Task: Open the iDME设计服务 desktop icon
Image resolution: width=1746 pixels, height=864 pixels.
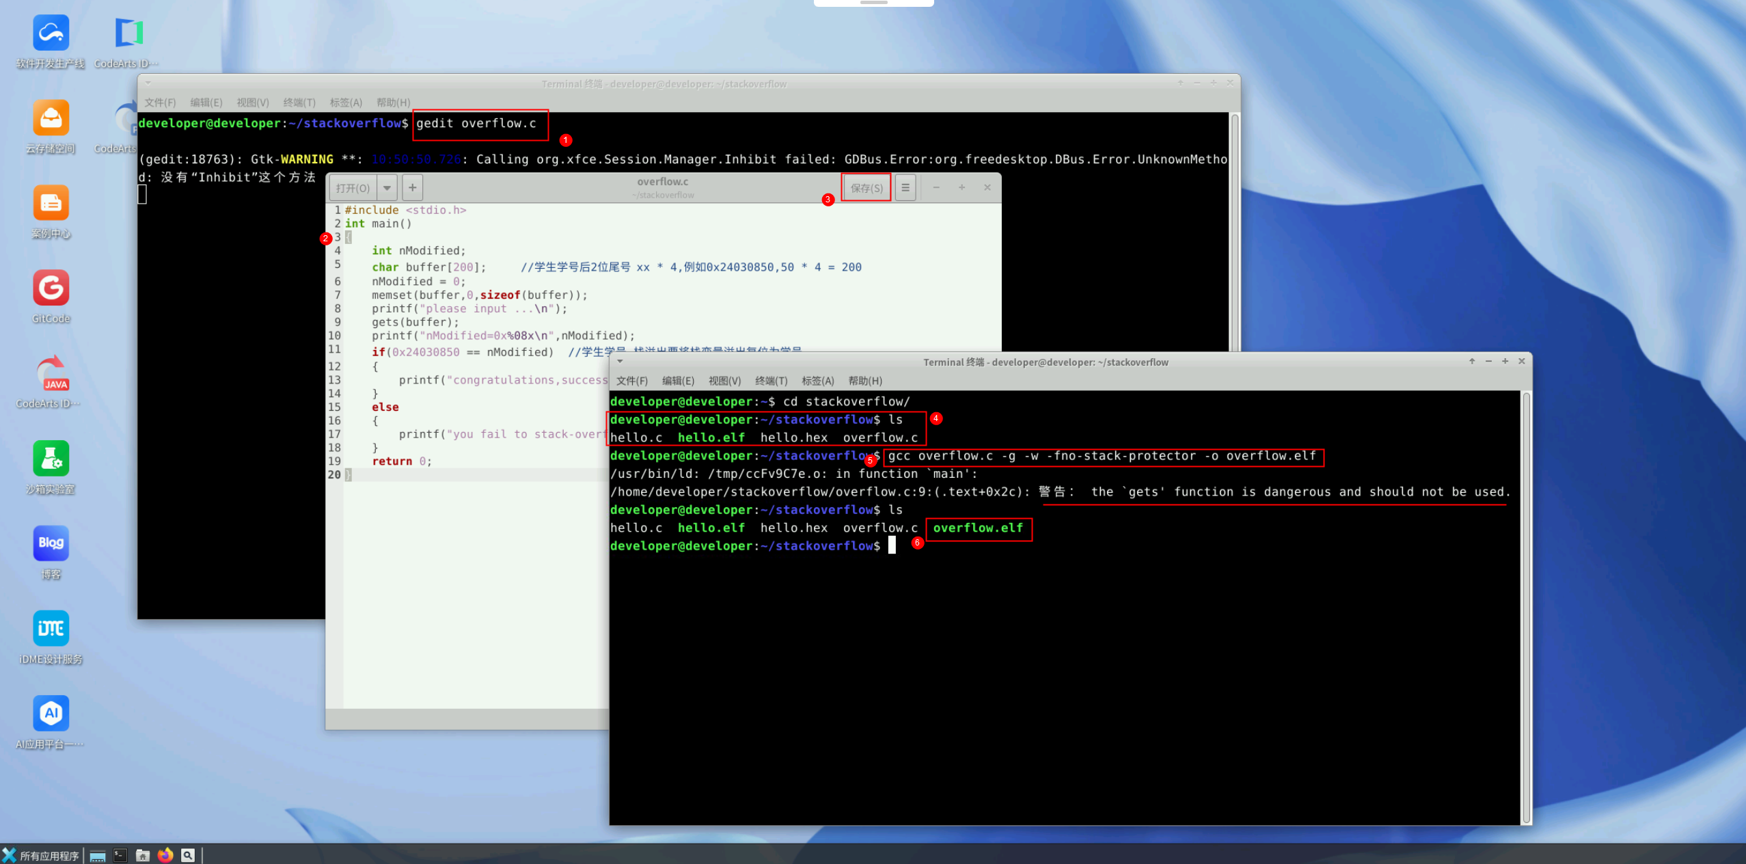Action: [51, 628]
